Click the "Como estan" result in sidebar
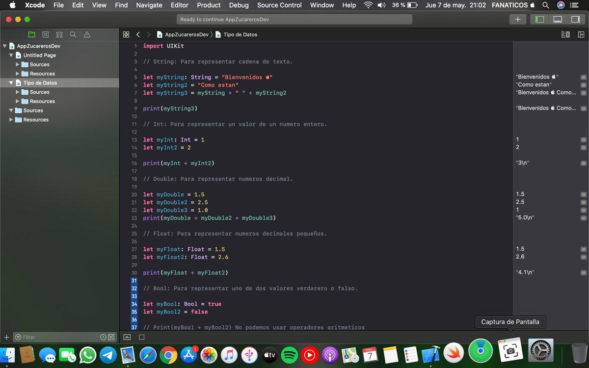 click(535, 85)
